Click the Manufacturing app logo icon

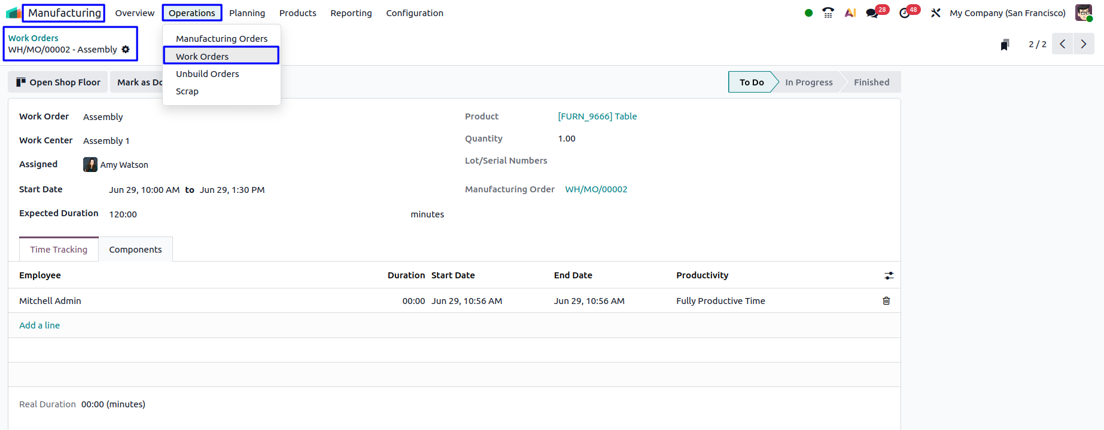tap(13, 13)
